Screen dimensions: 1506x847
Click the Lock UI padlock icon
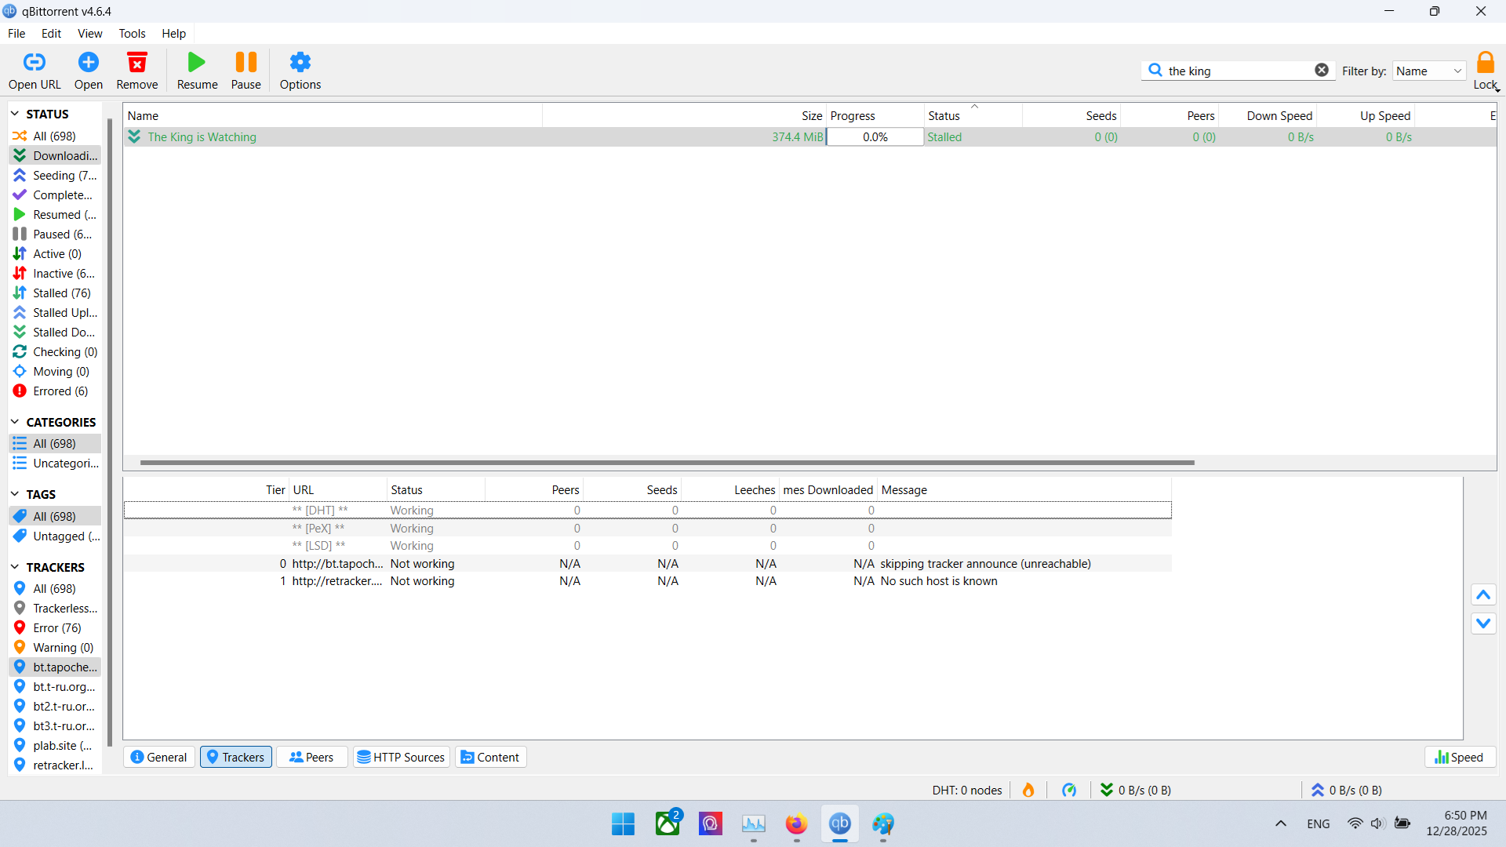(1485, 63)
